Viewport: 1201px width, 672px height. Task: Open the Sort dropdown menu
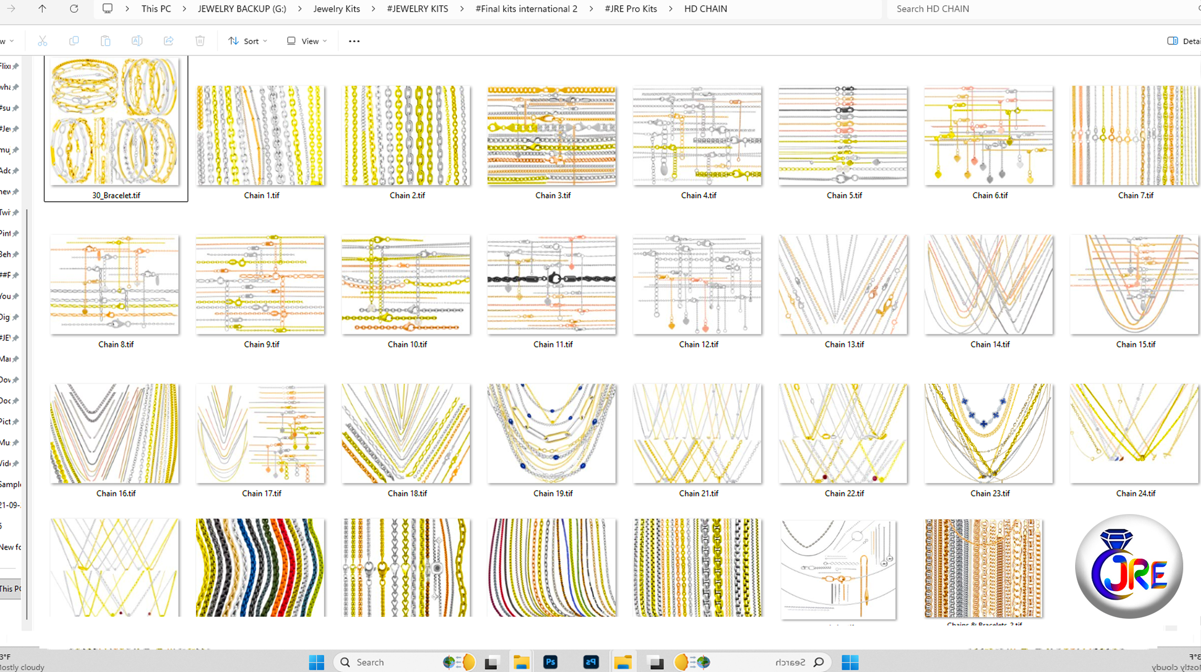click(247, 41)
